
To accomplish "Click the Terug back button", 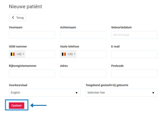I will coord(18,18).
